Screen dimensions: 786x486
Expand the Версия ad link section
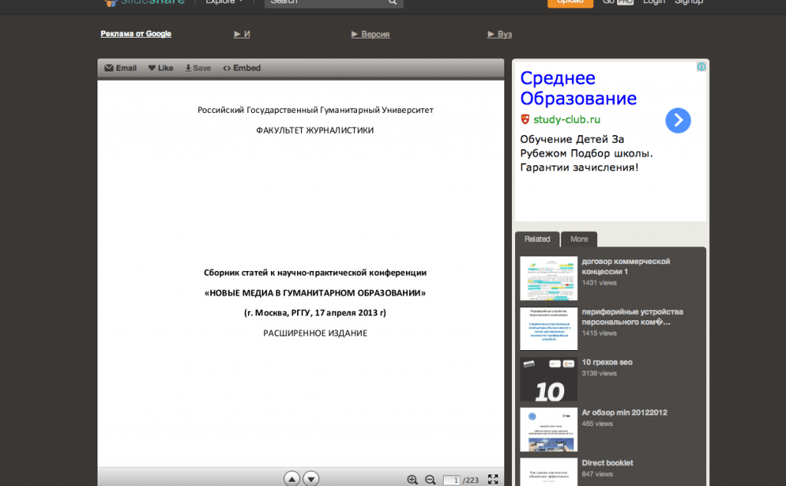click(370, 34)
